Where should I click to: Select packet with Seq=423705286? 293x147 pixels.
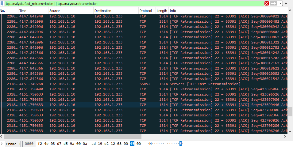point(144,126)
